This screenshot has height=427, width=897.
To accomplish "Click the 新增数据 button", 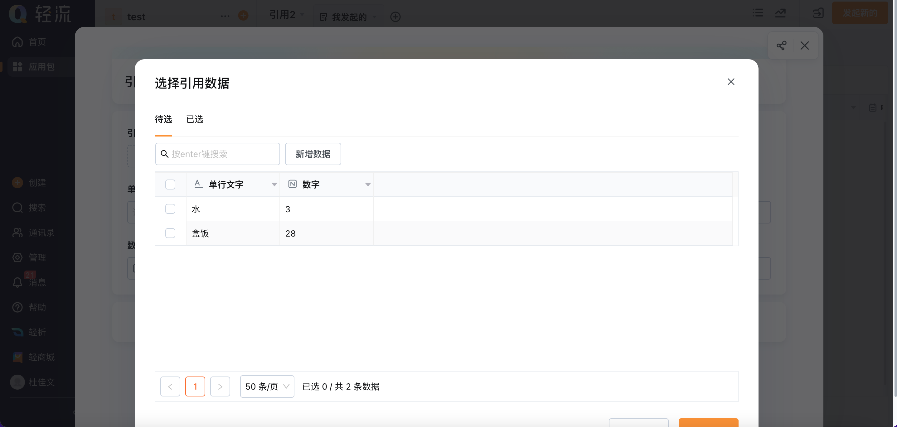I will click(x=313, y=154).
